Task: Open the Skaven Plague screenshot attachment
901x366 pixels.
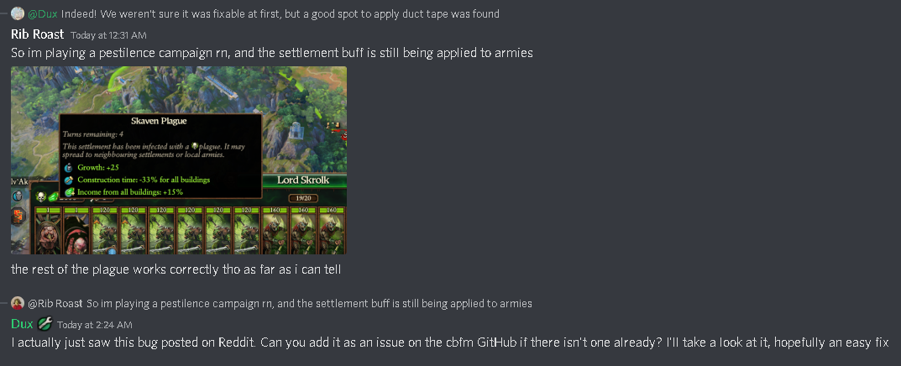Action: click(x=179, y=160)
